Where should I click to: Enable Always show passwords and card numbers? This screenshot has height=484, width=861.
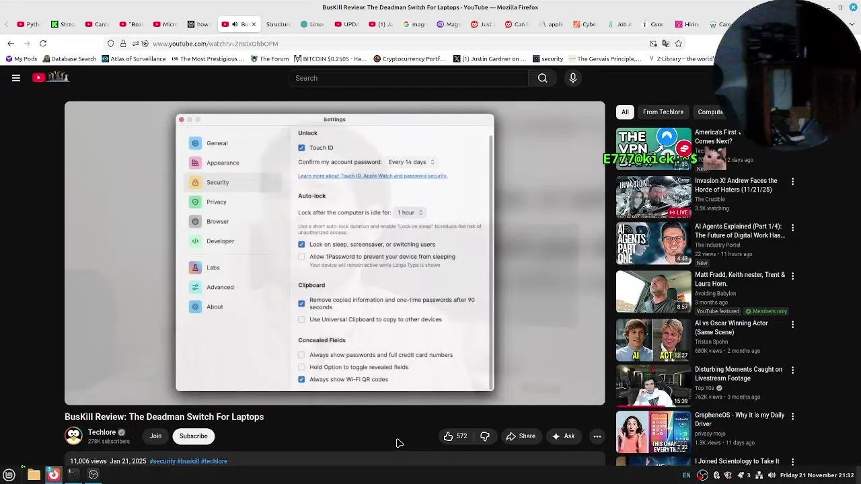[x=301, y=355]
